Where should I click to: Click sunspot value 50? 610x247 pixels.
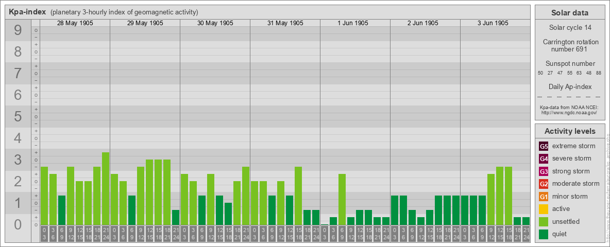[540, 73]
